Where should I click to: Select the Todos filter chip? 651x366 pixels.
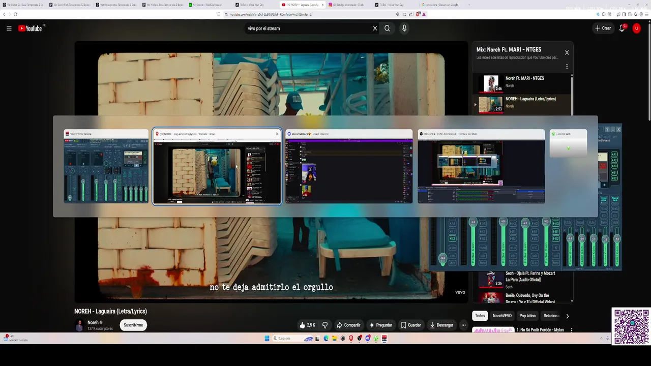pyautogui.click(x=480, y=316)
